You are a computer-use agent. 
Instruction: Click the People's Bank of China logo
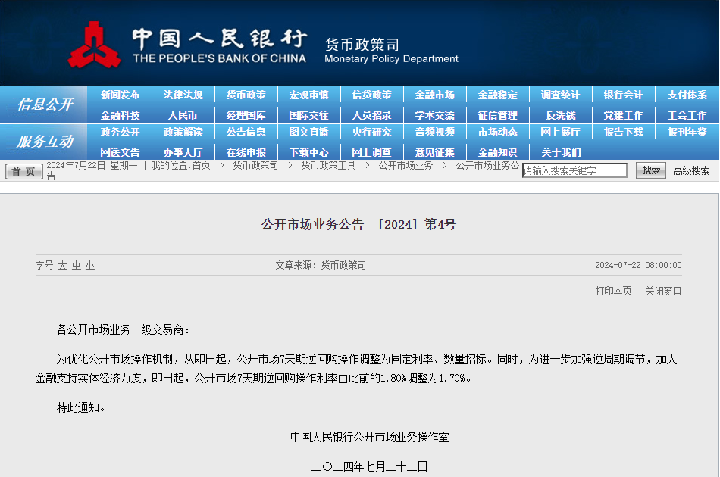click(x=94, y=45)
